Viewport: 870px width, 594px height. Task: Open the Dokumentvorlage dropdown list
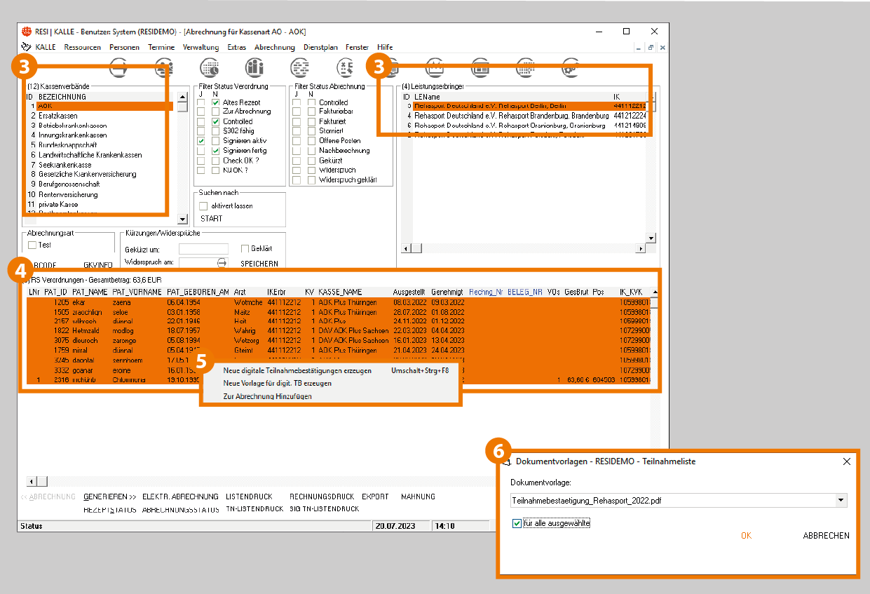pyautogui.click(x=841, y=501)
